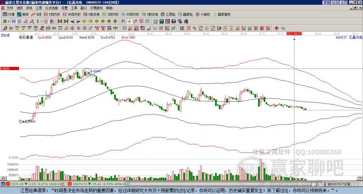Screen dimensions: 363x194
Task: Open the P四方形 tool
Action: click(52, 14)
